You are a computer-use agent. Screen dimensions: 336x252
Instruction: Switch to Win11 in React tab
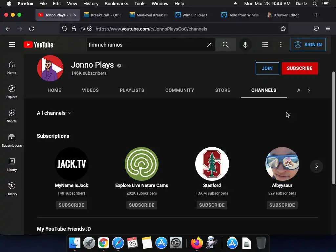click(x=195, y=15)
